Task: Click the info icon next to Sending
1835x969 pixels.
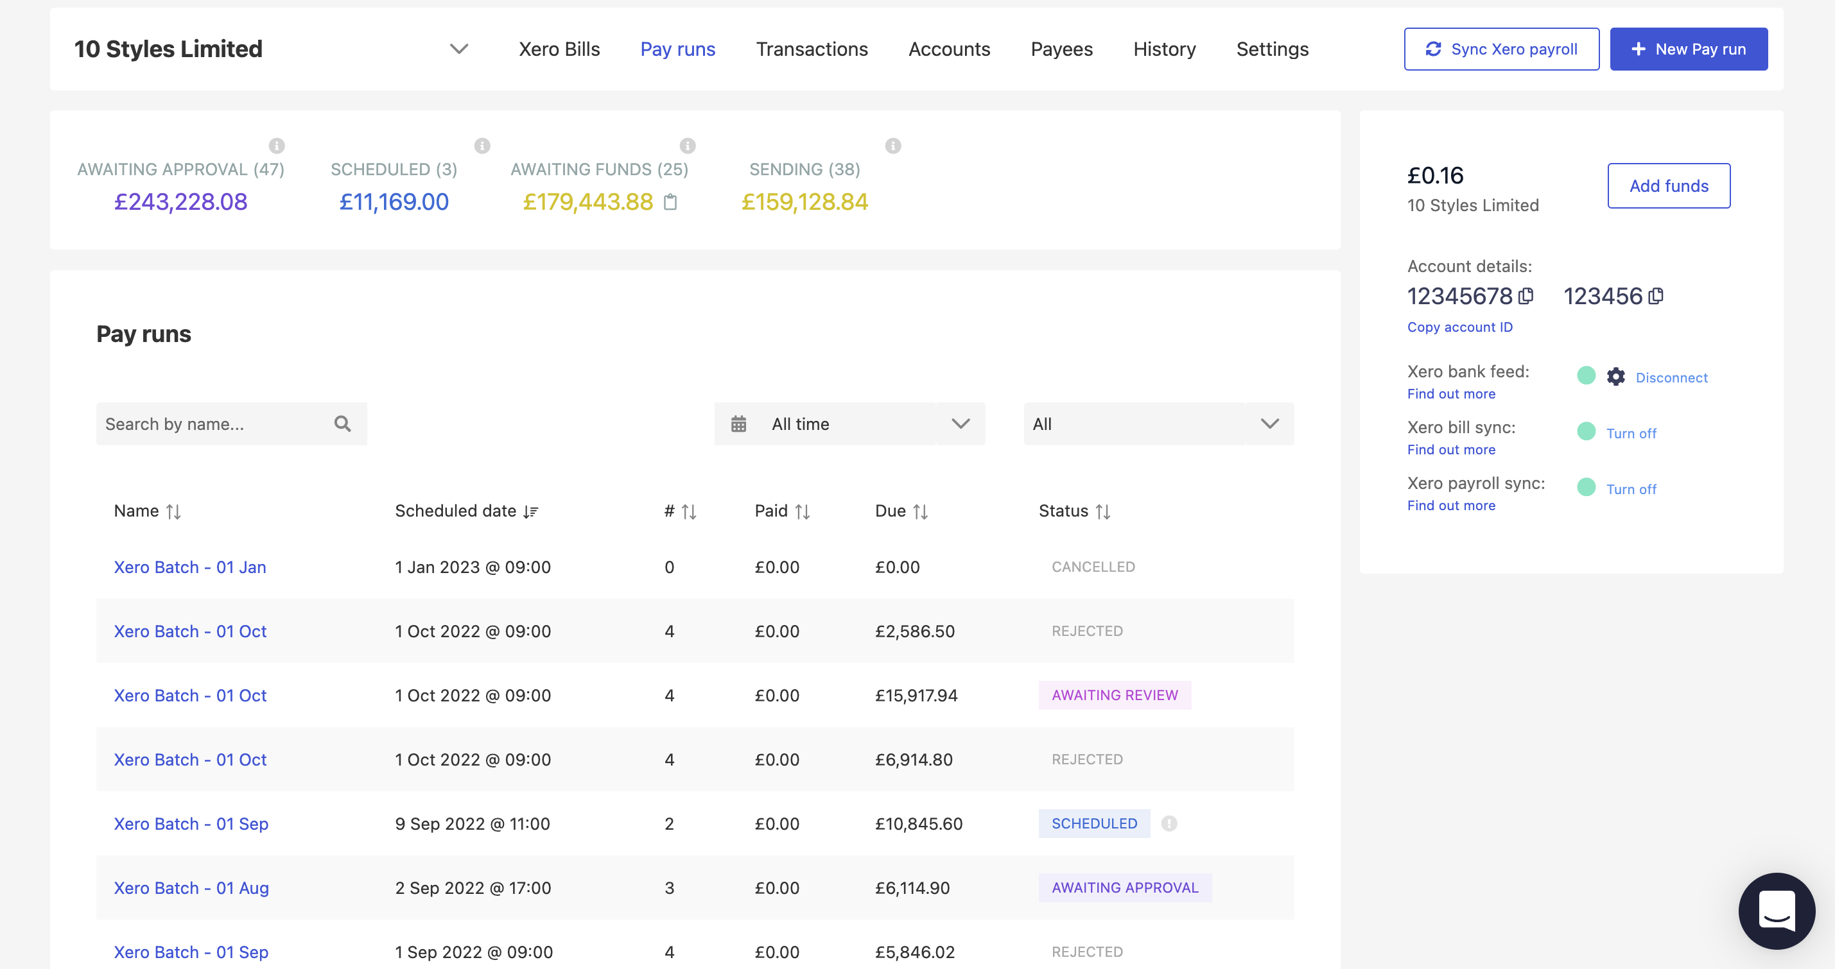Action: tap(893, 145)
